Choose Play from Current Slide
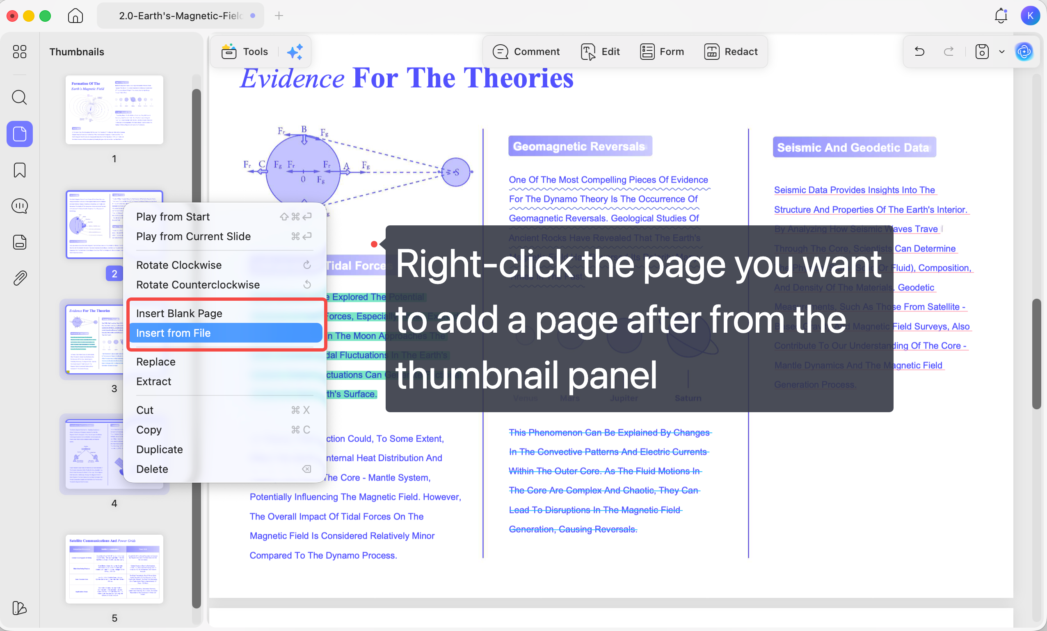Screen dimensions: 1047x631 (224, 236)
